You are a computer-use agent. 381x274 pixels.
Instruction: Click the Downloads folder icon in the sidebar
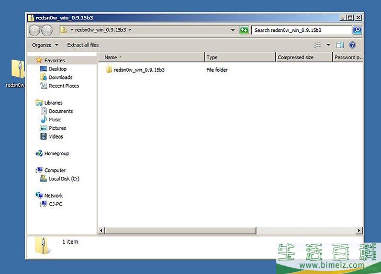44,77
